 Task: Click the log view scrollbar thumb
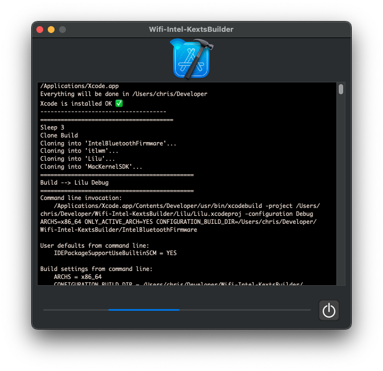coord(341,89)
